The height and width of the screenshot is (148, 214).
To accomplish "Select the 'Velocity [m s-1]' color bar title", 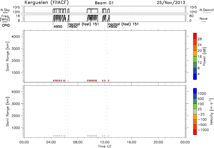I will [x=211, y=111].
